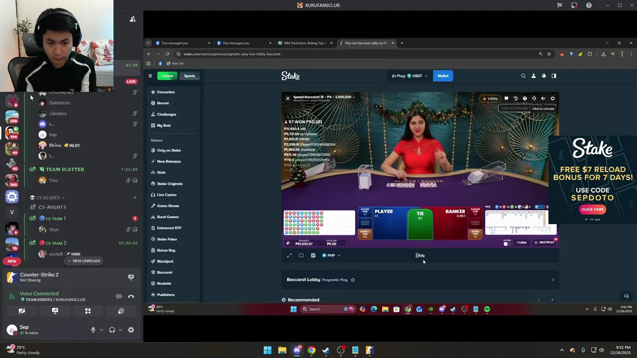Open Discord microphone options arrow
The width and height of the screenshot is (637, 358).
102,330
